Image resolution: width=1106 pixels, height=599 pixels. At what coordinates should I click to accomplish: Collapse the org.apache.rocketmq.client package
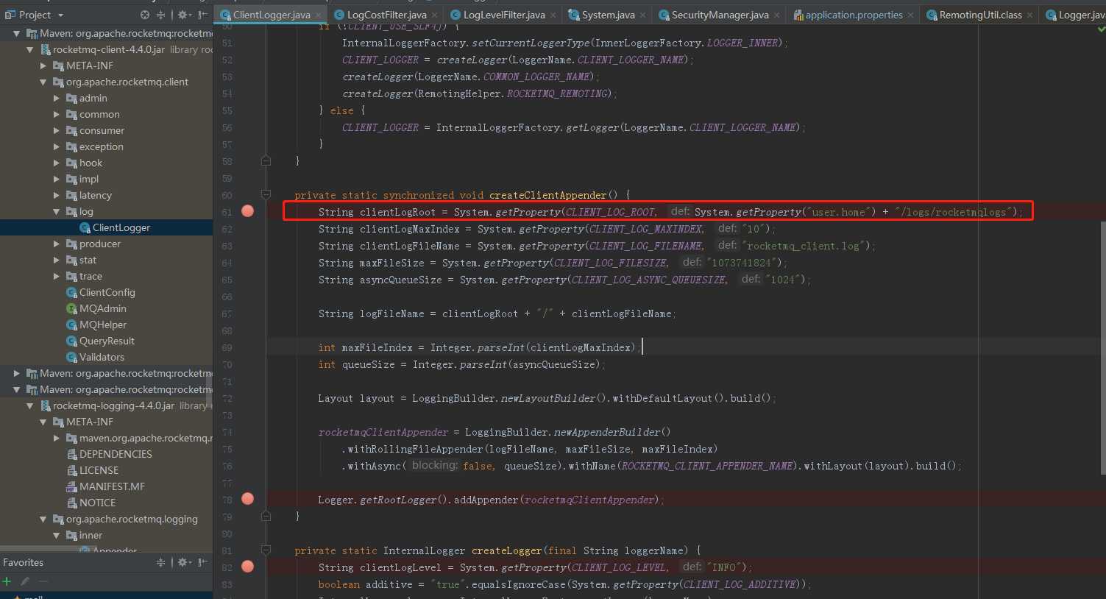pos(43,82)
